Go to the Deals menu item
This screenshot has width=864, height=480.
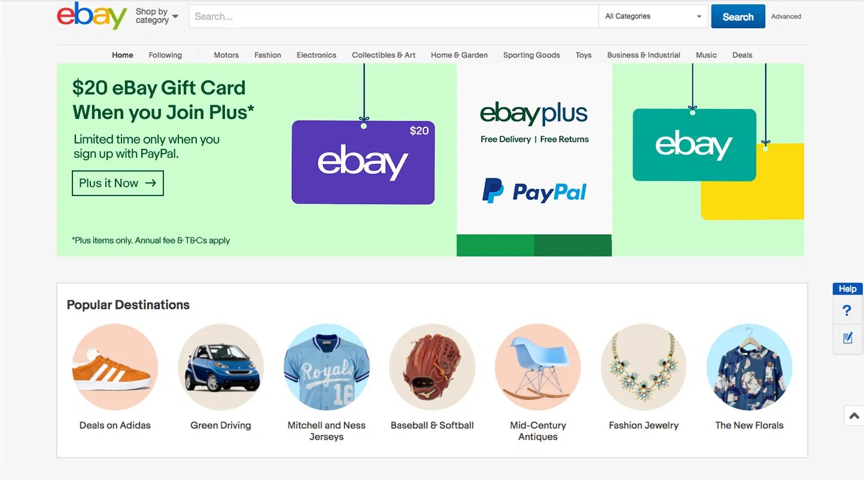pyautogui.click(x=742, y=55)
